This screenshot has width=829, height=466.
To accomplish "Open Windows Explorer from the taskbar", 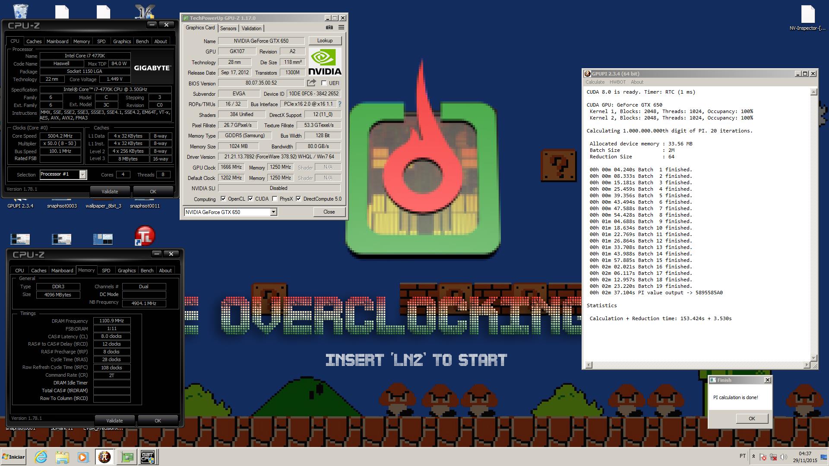I will [62, 457].
